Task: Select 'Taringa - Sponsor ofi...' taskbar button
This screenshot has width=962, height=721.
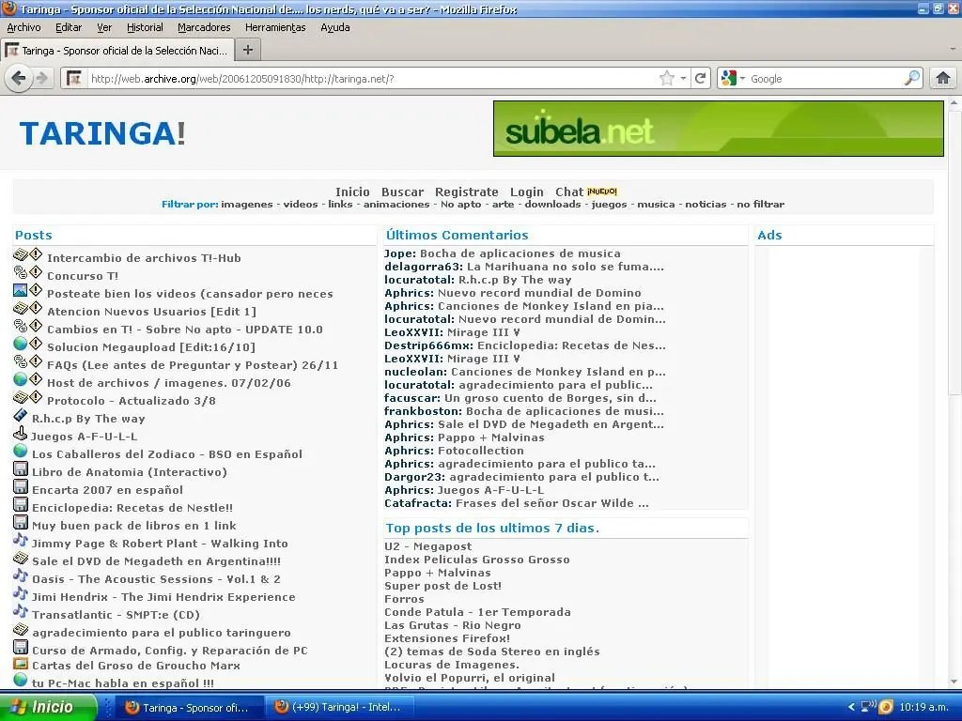Action: click(188, 707)
